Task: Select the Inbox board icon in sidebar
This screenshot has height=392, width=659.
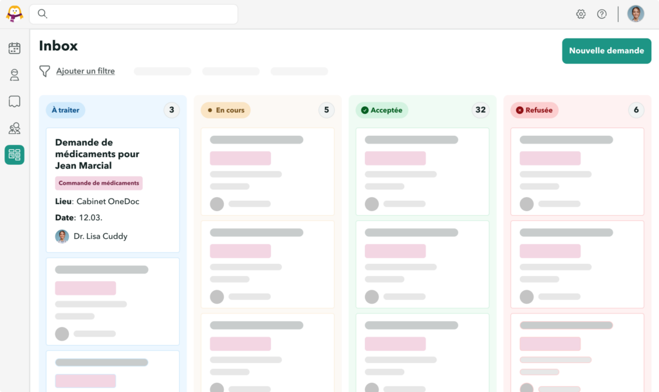Action: pos(14,154)
